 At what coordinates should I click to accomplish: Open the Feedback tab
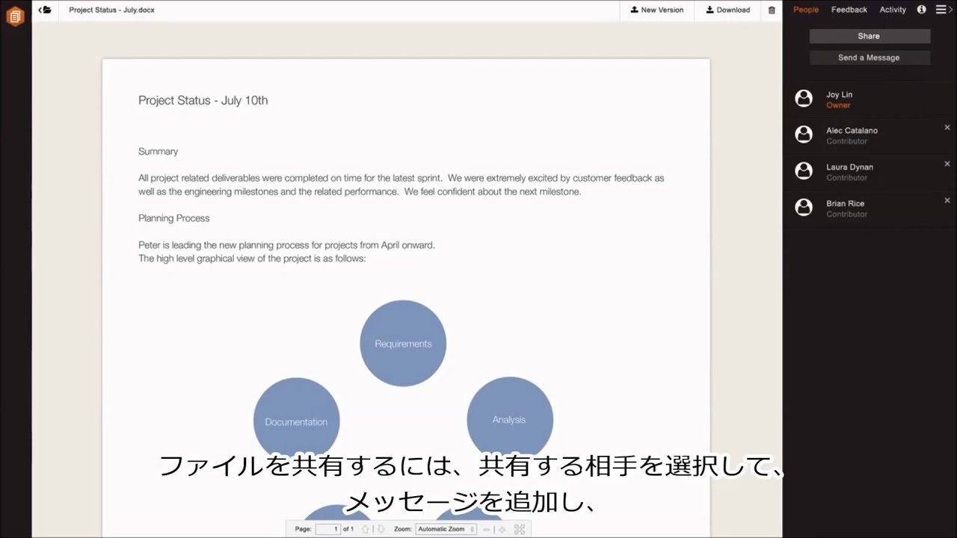849,10
